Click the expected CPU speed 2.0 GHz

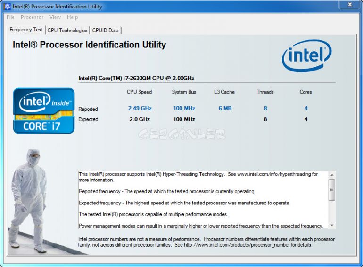click(x=140, y=119)
